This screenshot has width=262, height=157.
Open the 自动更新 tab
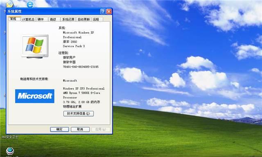(x=84, y=19)
